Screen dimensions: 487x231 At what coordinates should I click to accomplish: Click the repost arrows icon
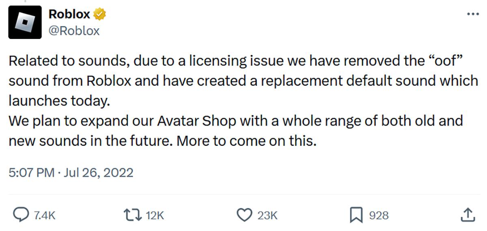[134, 215]
